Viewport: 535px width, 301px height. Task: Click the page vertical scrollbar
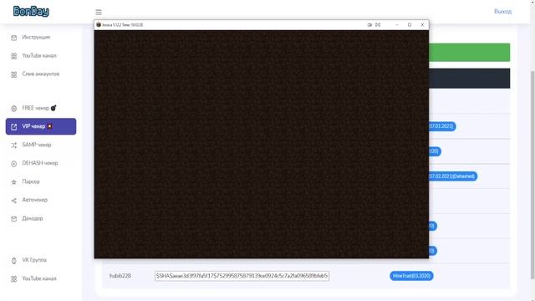(532, 174)
